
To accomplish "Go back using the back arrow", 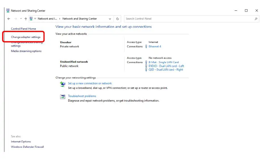I will click(x=9, y=19).
